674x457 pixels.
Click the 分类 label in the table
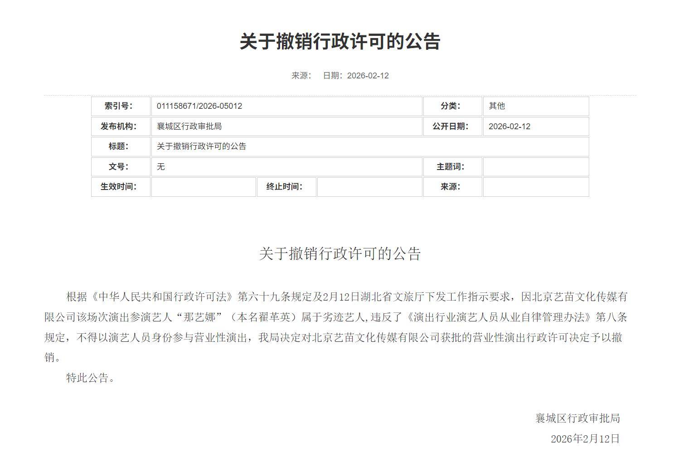[x=451, y=106]
